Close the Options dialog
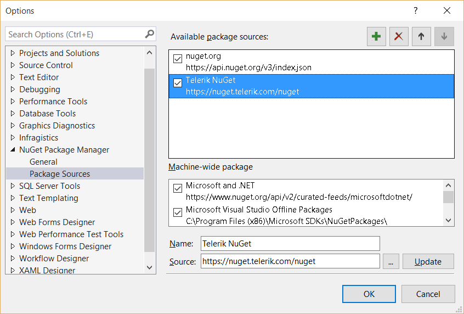The image size is (464, 314). click(447, 10)
